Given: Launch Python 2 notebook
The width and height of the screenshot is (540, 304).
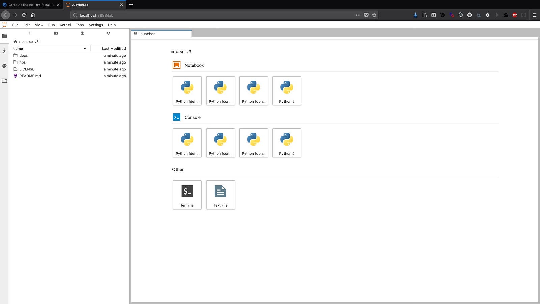Looking at the screenshot, I should 287,91.
